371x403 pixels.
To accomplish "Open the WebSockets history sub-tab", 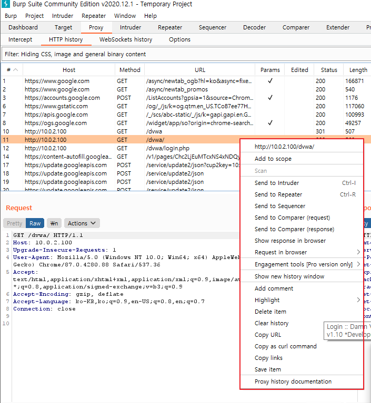I will coord(126,39).
